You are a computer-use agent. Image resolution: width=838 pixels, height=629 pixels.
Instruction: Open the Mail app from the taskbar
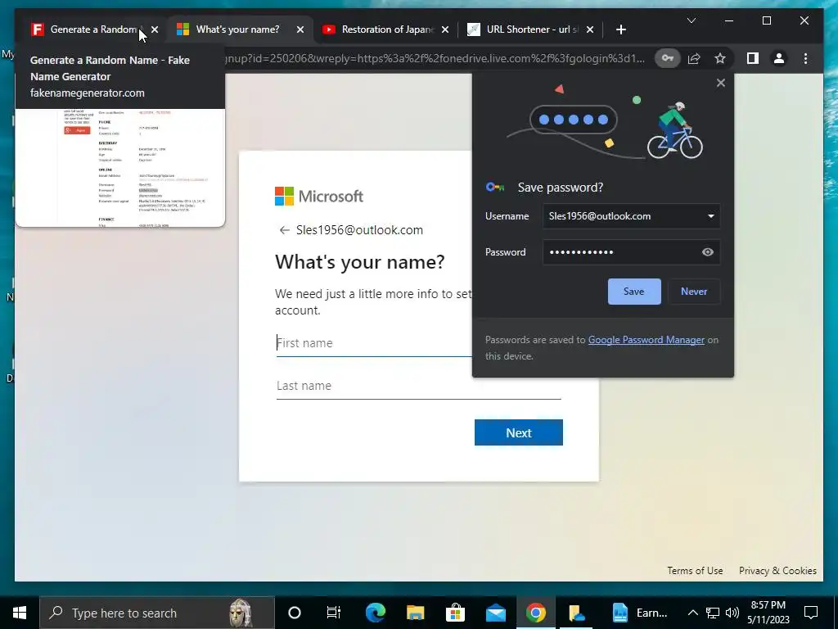pos(495,613)
